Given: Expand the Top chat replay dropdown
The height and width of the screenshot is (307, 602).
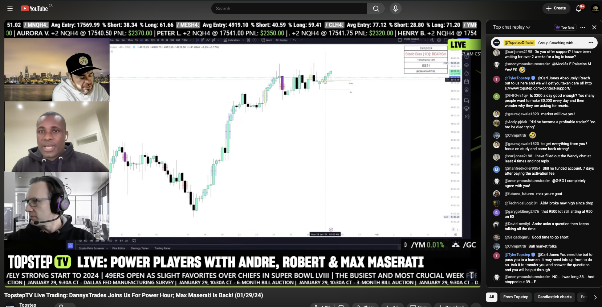Looking at the screenshot, I should pyautogui.click(x=512, y=27).
